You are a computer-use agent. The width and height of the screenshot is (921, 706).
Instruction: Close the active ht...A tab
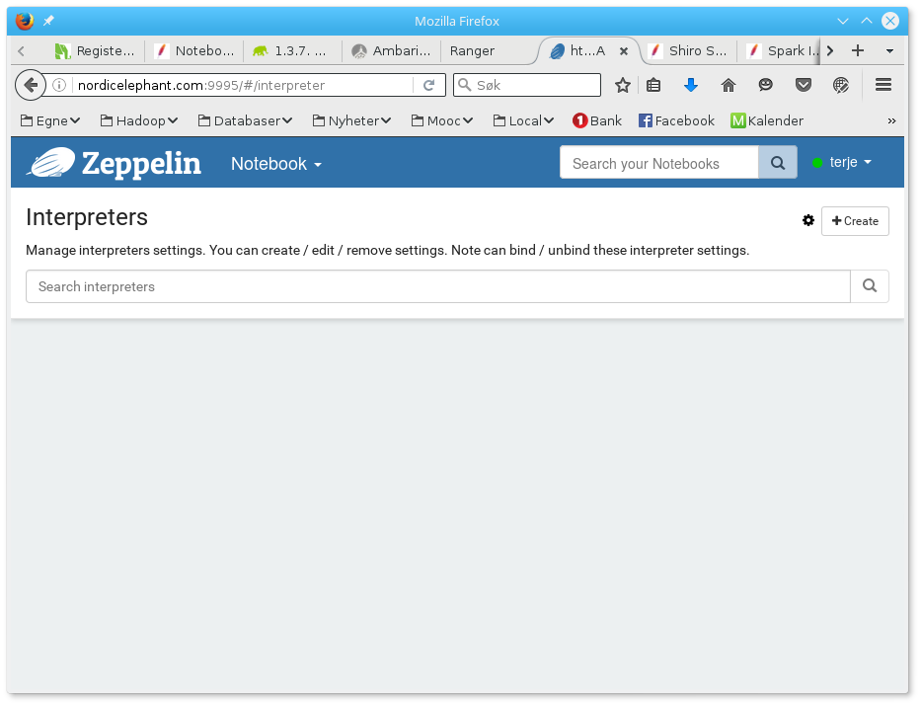click(624, 51)
